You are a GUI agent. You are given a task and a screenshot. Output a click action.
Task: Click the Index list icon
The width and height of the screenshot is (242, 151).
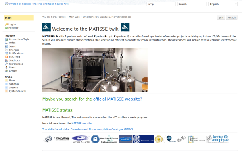click(6, 43)
